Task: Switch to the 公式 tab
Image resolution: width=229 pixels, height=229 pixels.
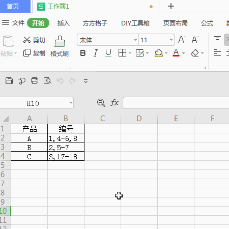Action: click(x=207, y=23)
